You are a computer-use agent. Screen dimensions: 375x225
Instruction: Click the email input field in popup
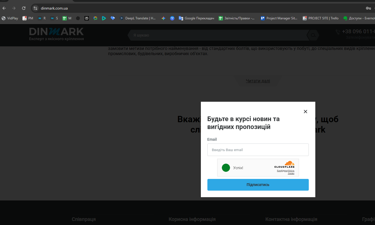[258, 150]
